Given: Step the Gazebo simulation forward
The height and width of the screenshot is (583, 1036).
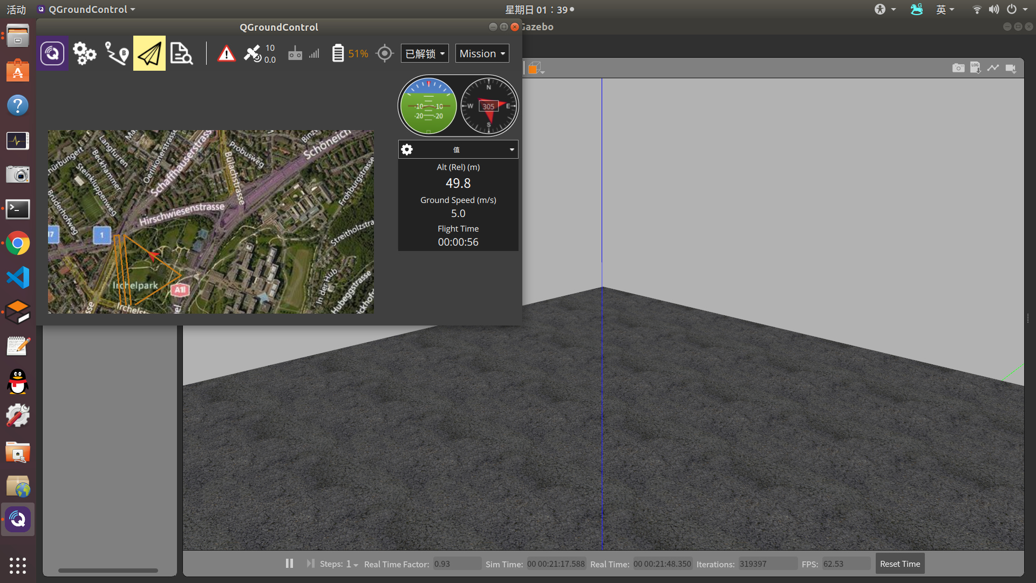Looking at the screenshot, I should 310,564.
